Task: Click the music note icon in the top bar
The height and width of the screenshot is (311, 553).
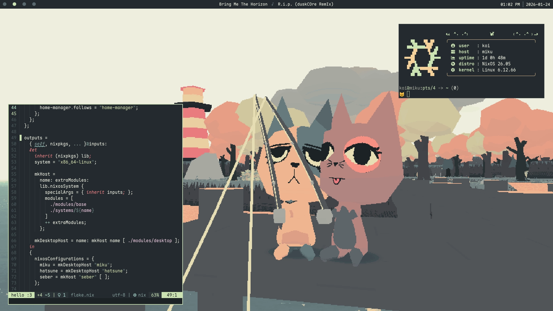Action: pos(272,4)
